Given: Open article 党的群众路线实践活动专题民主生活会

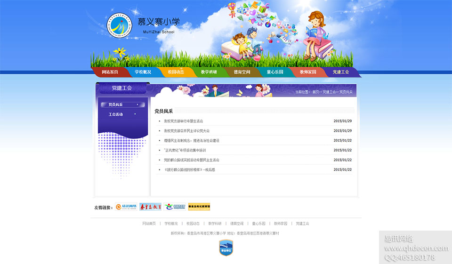Looking at the screenshot, I should (192, 160).
